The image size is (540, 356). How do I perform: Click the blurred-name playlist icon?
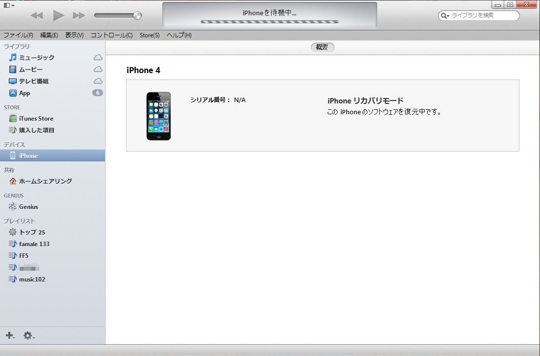click(13, 267)
